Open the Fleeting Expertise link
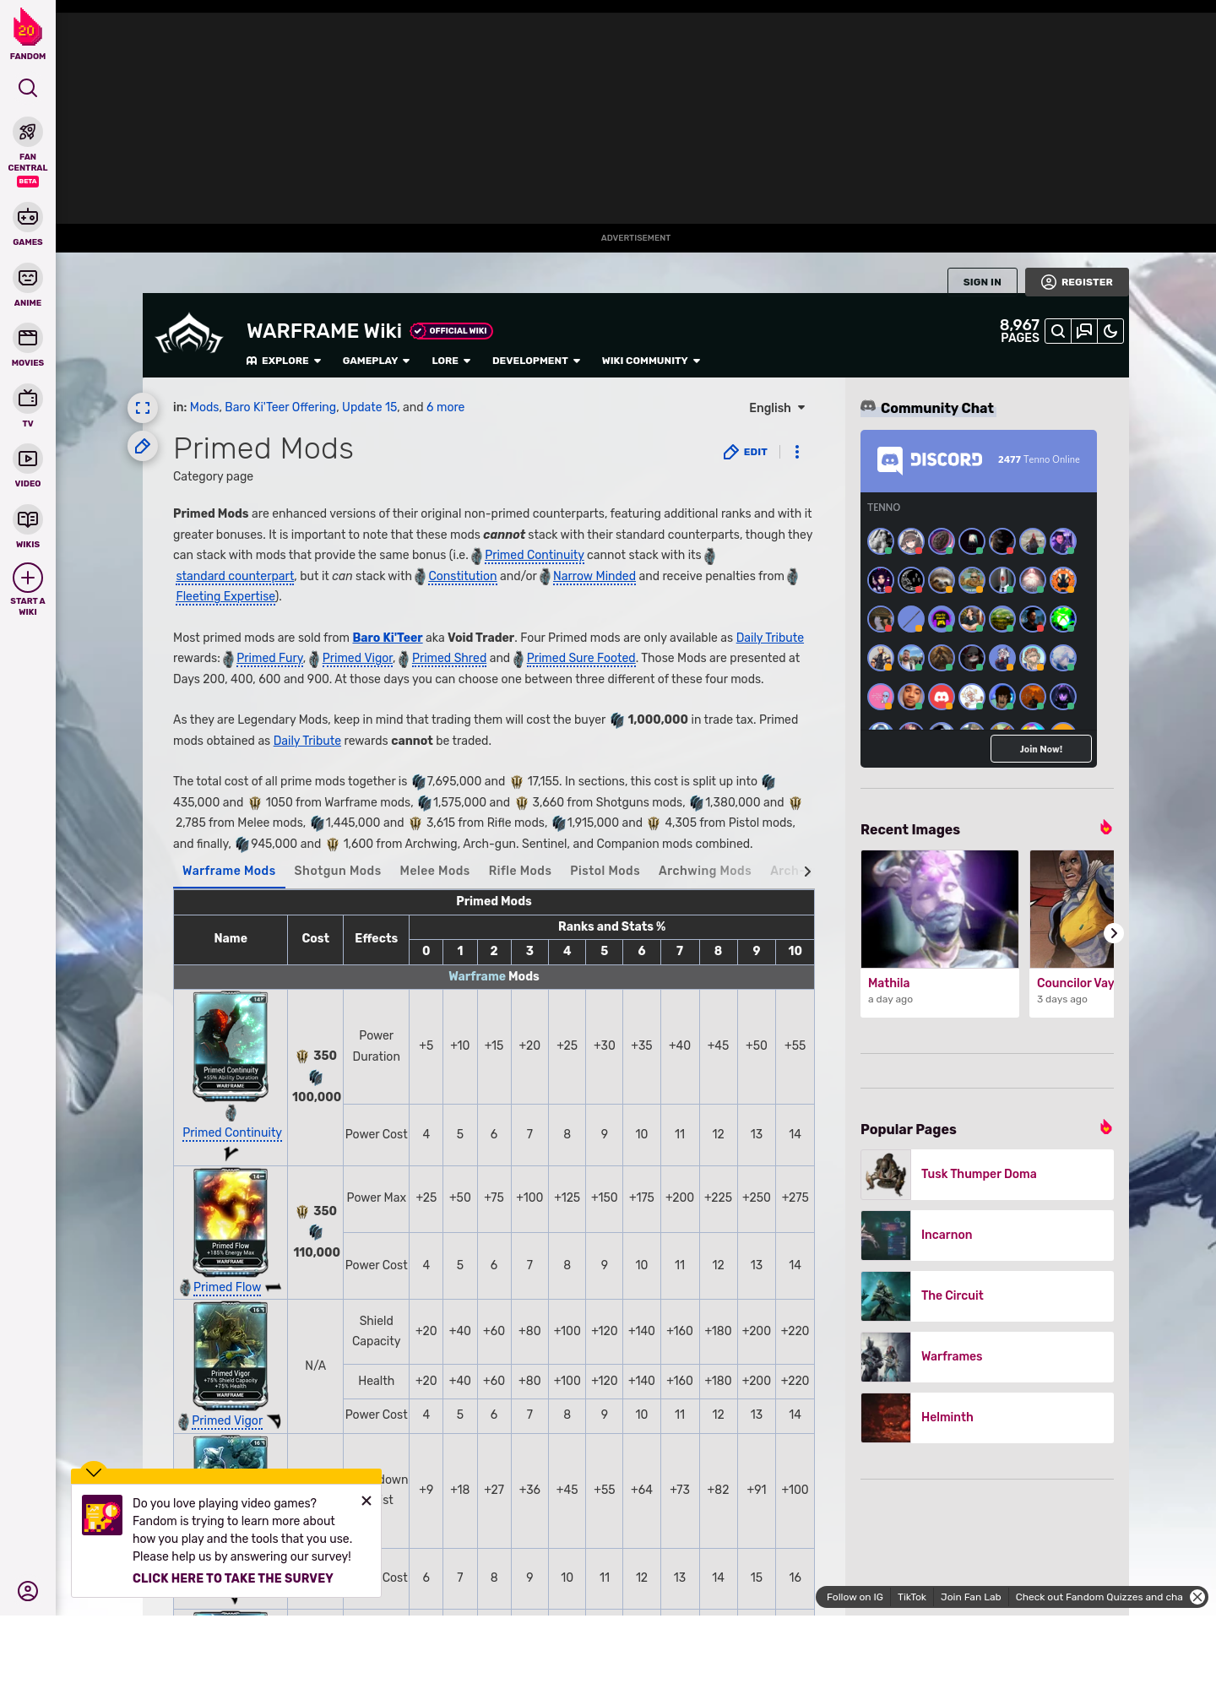The image size is (1216, 1689). click(x=225, y=596)
